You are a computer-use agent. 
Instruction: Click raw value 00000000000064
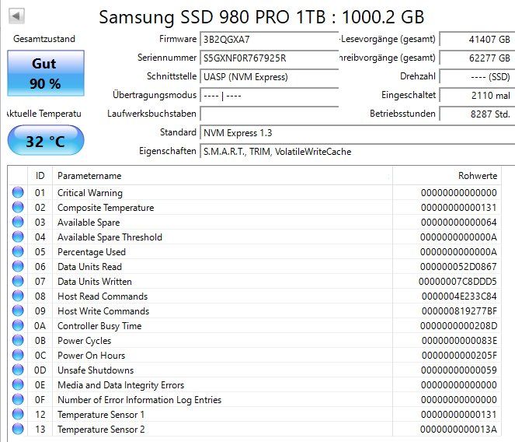click(459, 222)
